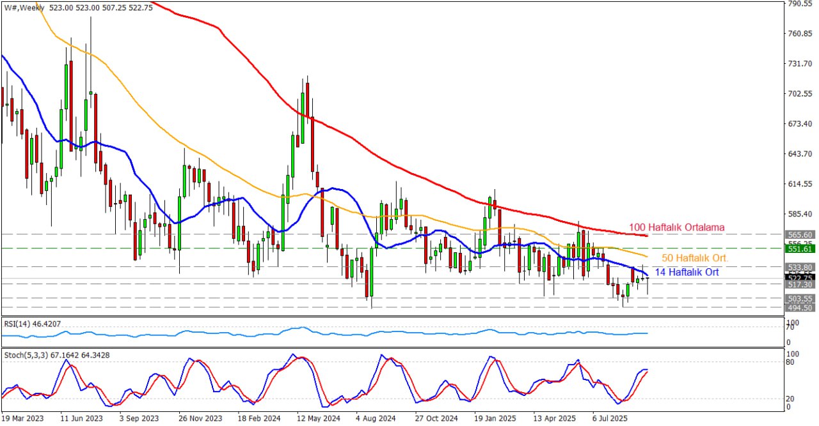Viewport: 819px width, 426px height.
Task: Click the current price 522.75 label
Action: point(799,278)
